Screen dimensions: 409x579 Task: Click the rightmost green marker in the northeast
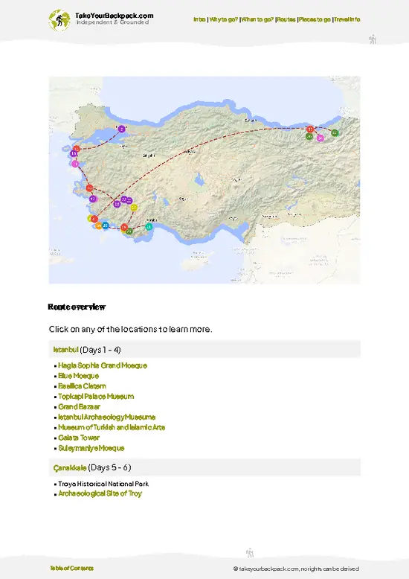(335, 133)
